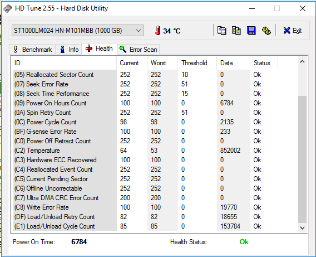This screenshot has width=316, height=257.
Task: Click the 233 G-sense data value
Action: click(x=225, y=132)
